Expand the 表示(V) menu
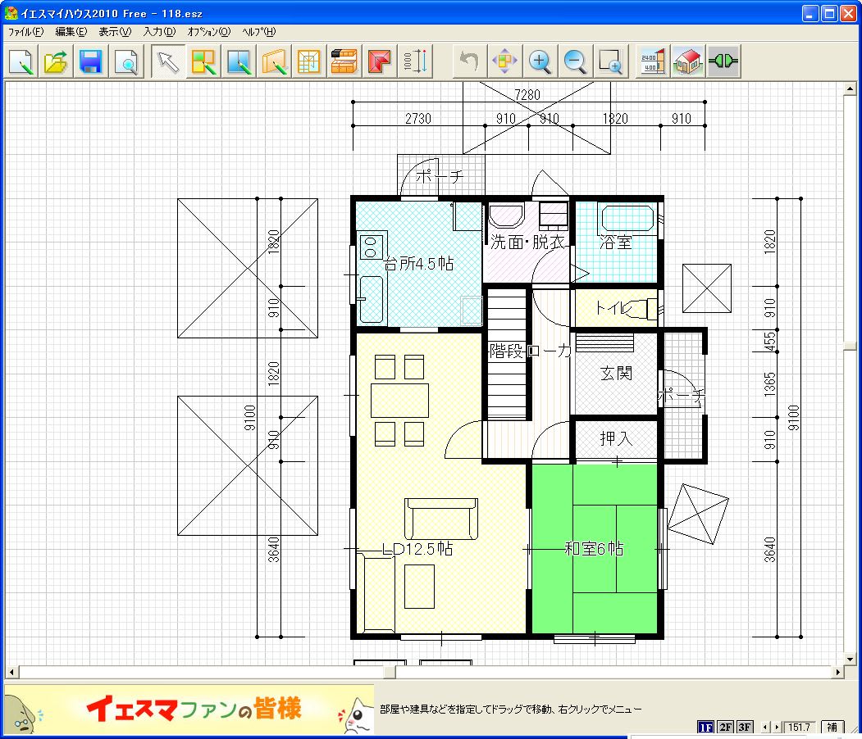 pyautogui.click(x=115, y=32)
